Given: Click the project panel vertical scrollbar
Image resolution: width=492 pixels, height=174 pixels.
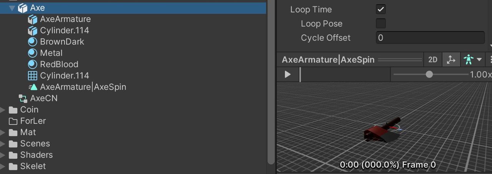Looking at the screenshot, I should 271,82.
